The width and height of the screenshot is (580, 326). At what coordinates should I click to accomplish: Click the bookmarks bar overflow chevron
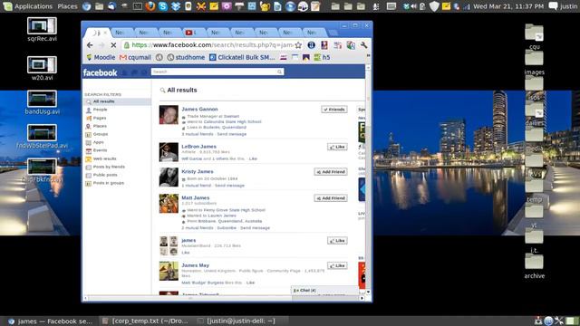368,56
